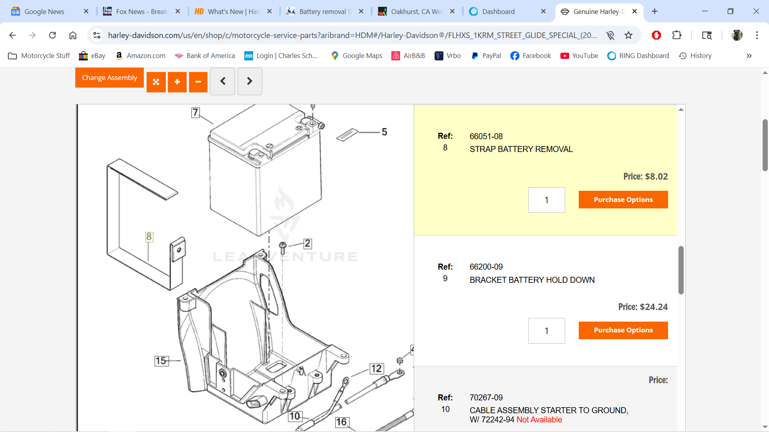This screenshot has height=432, width=769.
Task: Open the browser home page
Action: (x=73, y=35)
